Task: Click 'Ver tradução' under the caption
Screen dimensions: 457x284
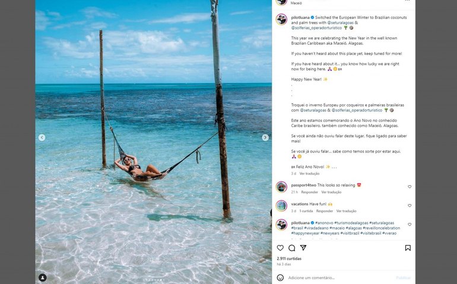Action: click(x=309, y=173)
